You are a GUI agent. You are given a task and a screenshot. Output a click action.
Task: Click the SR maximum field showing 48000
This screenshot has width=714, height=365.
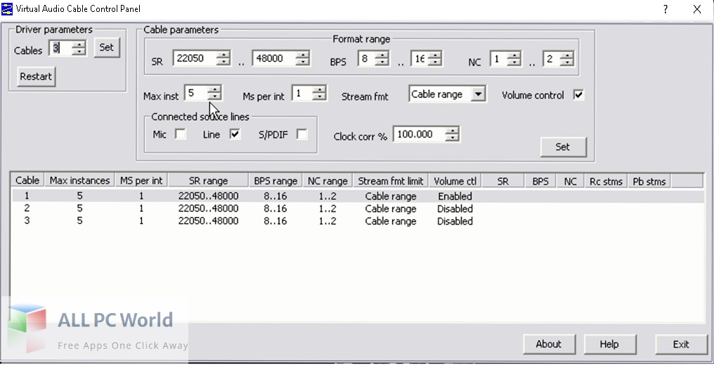pyautogui.click(x=274, y=58)
